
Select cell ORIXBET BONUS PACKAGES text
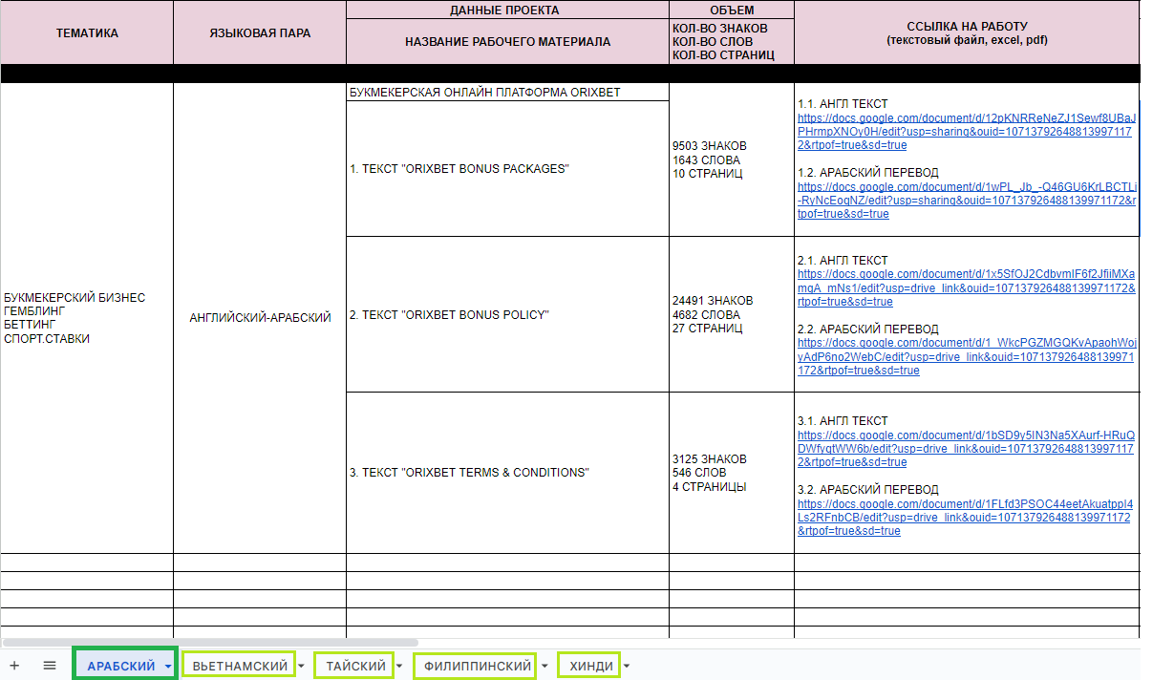pyautogui.click(x=508, y=169)
